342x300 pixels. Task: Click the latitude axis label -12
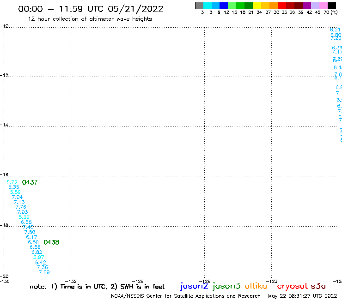[x=4, y=75]
